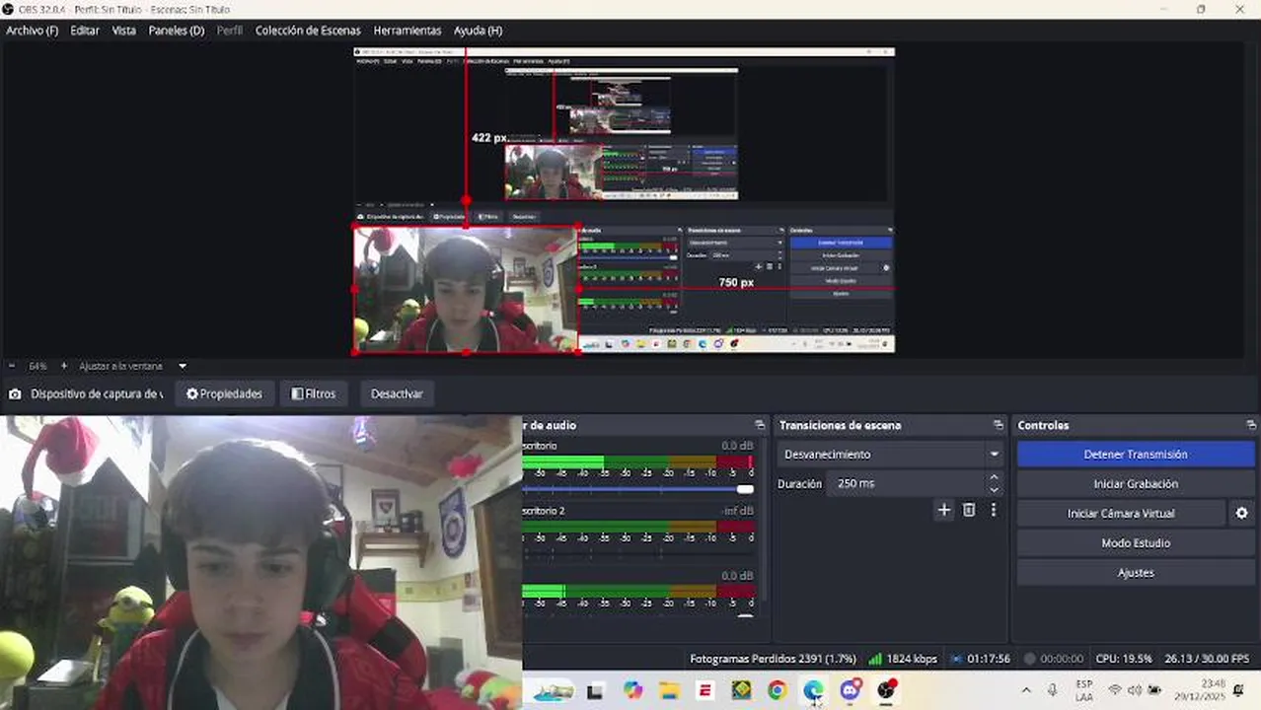Screen dimensions: 1261x710
Task: Open Google Chrome from the taskbar
Action: point(777,691)
